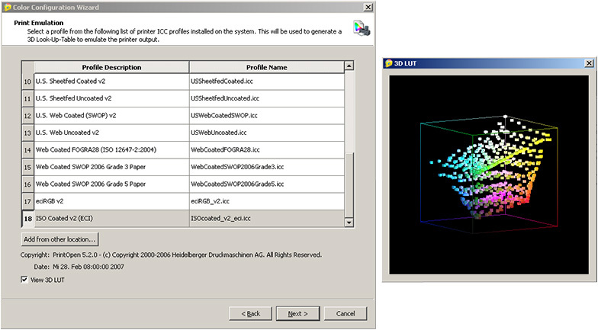Select Web Coated SWOP 2006 Grade 5 Paper
Screen dimensions: 598x330
click(111, 184)
